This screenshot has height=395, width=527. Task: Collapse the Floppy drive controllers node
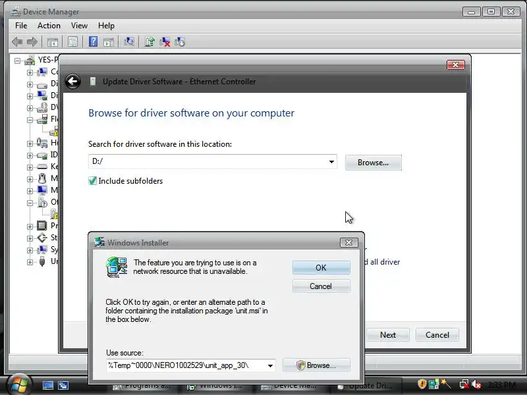pyautogui.click(x=30, y=120)
